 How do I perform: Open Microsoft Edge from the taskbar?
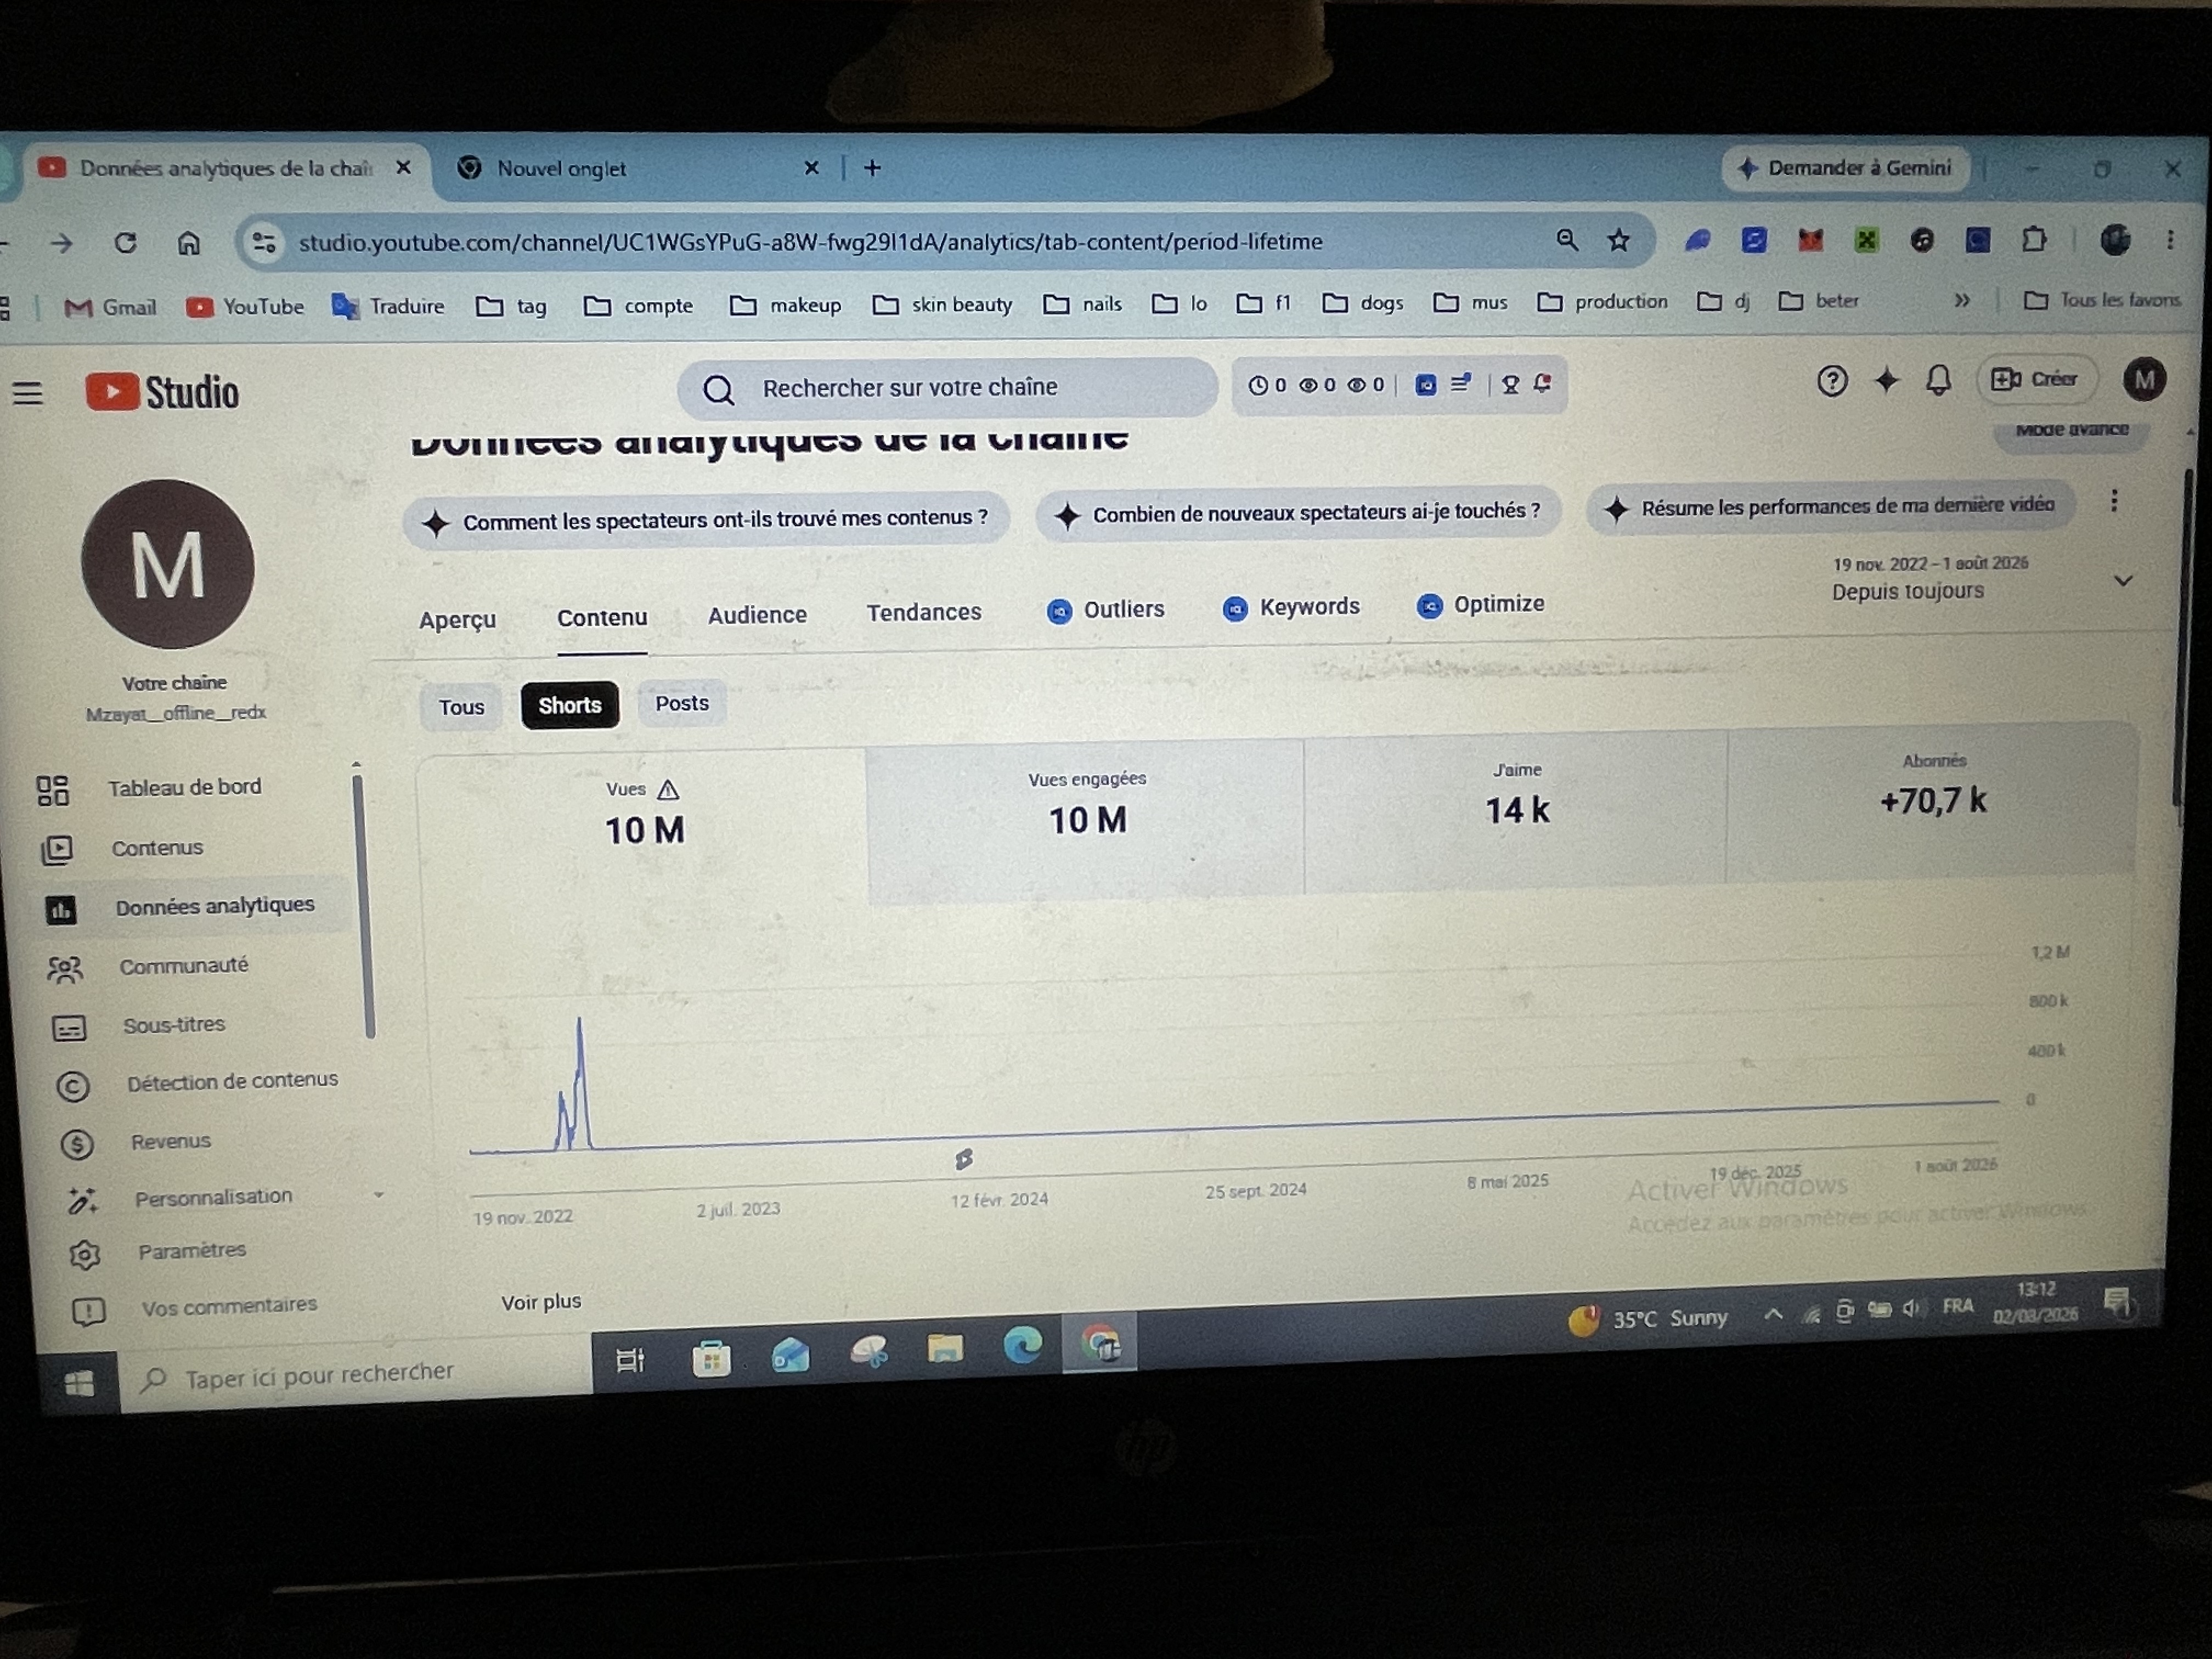[1022, 1346]
